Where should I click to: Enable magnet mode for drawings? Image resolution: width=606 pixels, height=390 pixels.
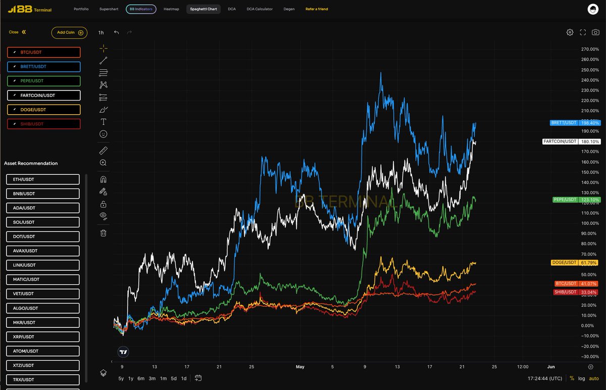pos(104,179)
